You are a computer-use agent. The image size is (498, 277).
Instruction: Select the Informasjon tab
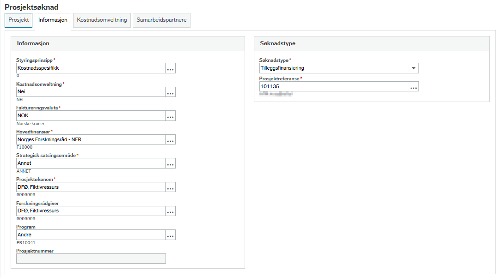point(53,21)
